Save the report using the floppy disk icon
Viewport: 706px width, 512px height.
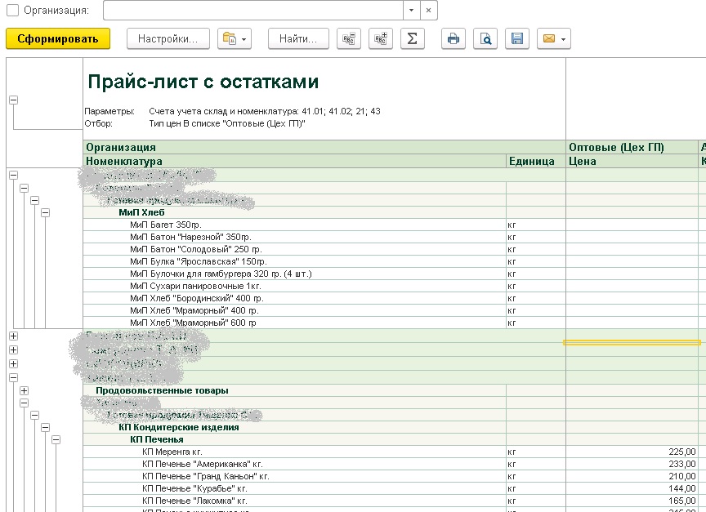(517, 38)
